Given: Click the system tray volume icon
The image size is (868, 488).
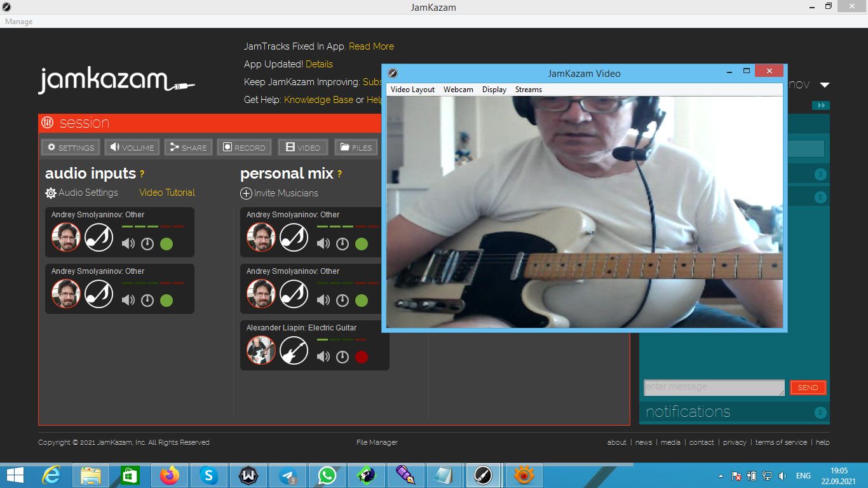Looking at the screenshot, I should coord(783,475).
